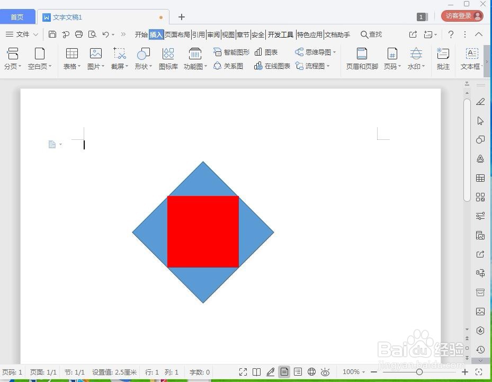The width and height of the screenshot is (492, 382).
Task: Select the blue diamond shape
Action: (203, 179)
